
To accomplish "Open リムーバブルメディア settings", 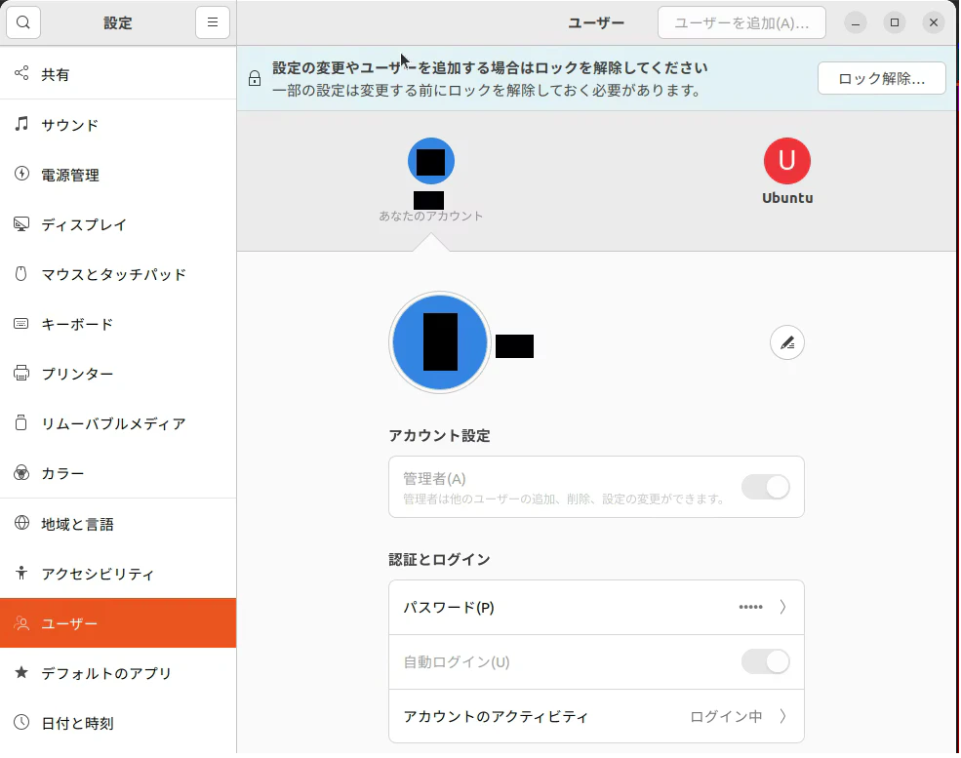I will pyautogui.click(x=118, y=423).
